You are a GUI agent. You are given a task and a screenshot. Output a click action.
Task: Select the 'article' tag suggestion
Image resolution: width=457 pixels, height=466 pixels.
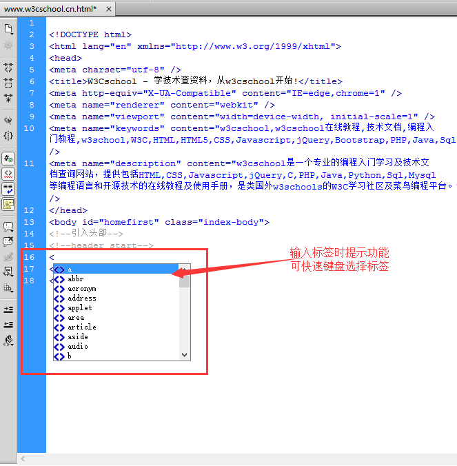point(116,327)
